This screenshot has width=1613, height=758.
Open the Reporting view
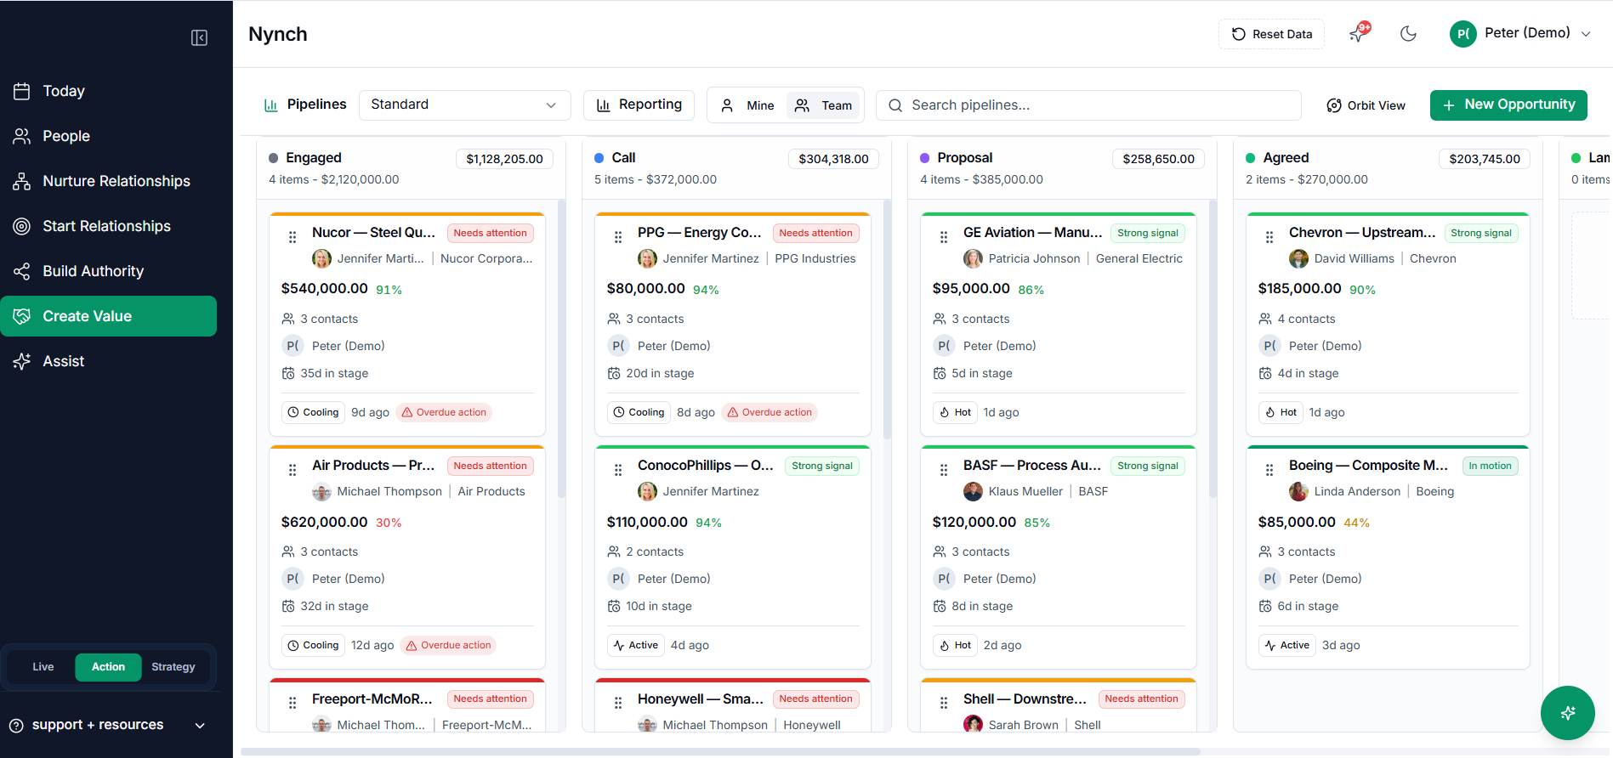[x=639, y=105]
